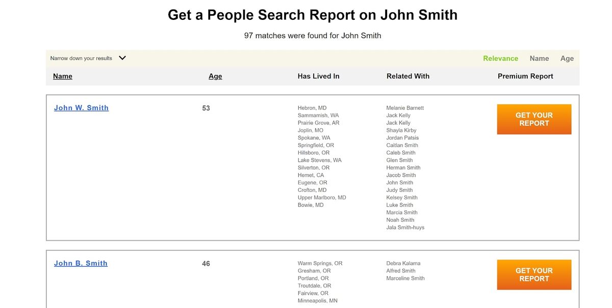Click GET YOUR REPORT for John W. Smith
The image size is (612, 308).
pos(534,119)
